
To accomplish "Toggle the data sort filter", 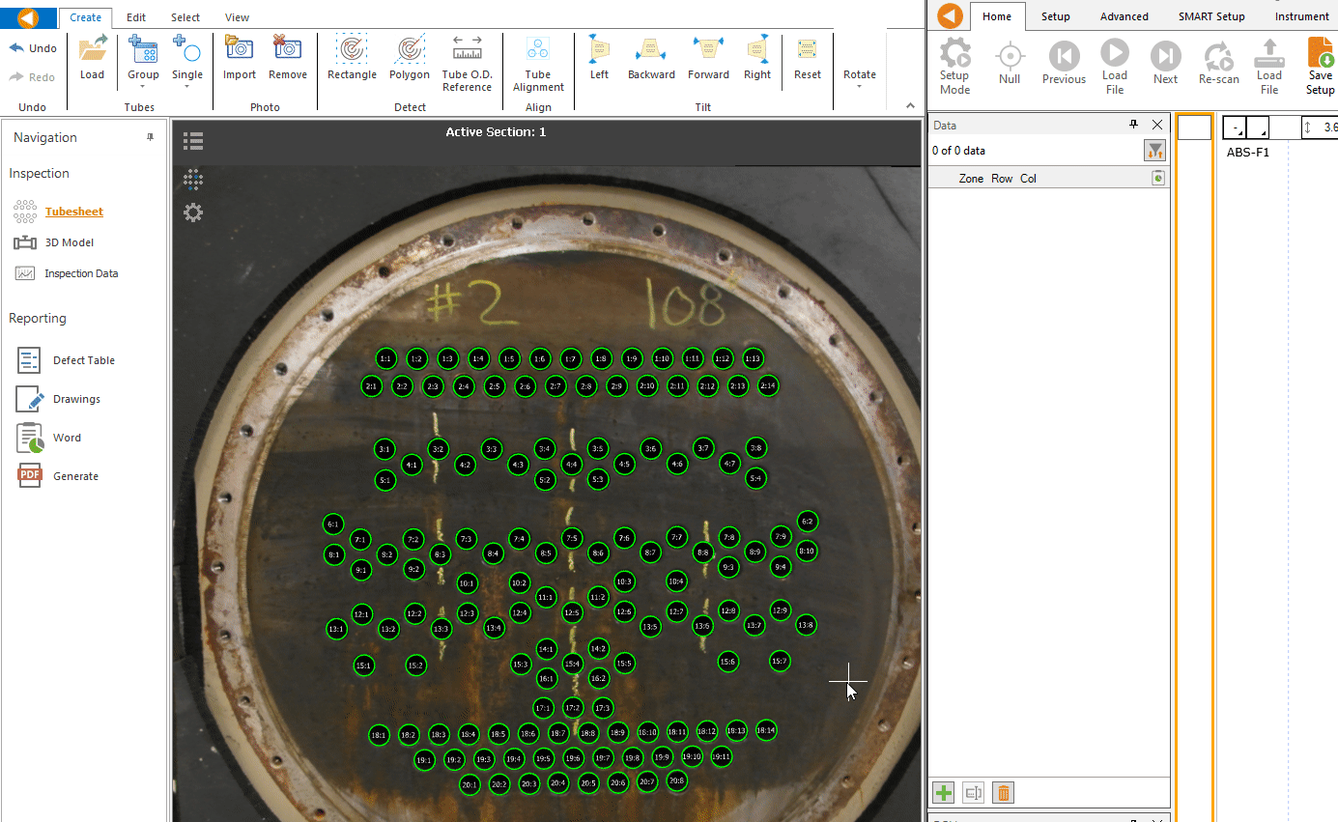I will (1154, 151).
